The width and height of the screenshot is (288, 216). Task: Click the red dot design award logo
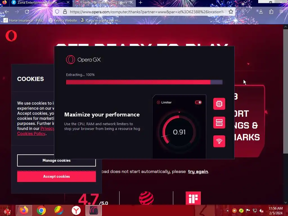click(x=146, y=198)
